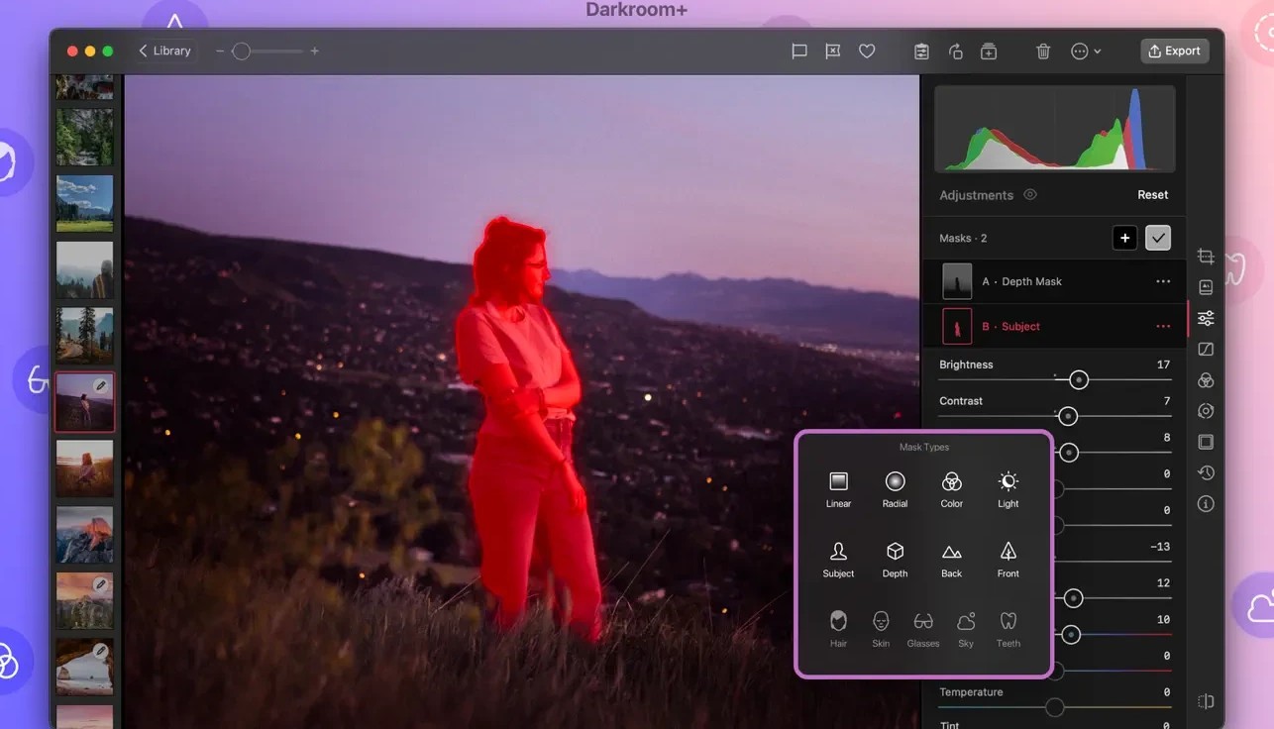Image resolution: width=1274 pixels, height=729 pixels.
Task: Click the Masks · 2 label
Action: pos(963,239)
